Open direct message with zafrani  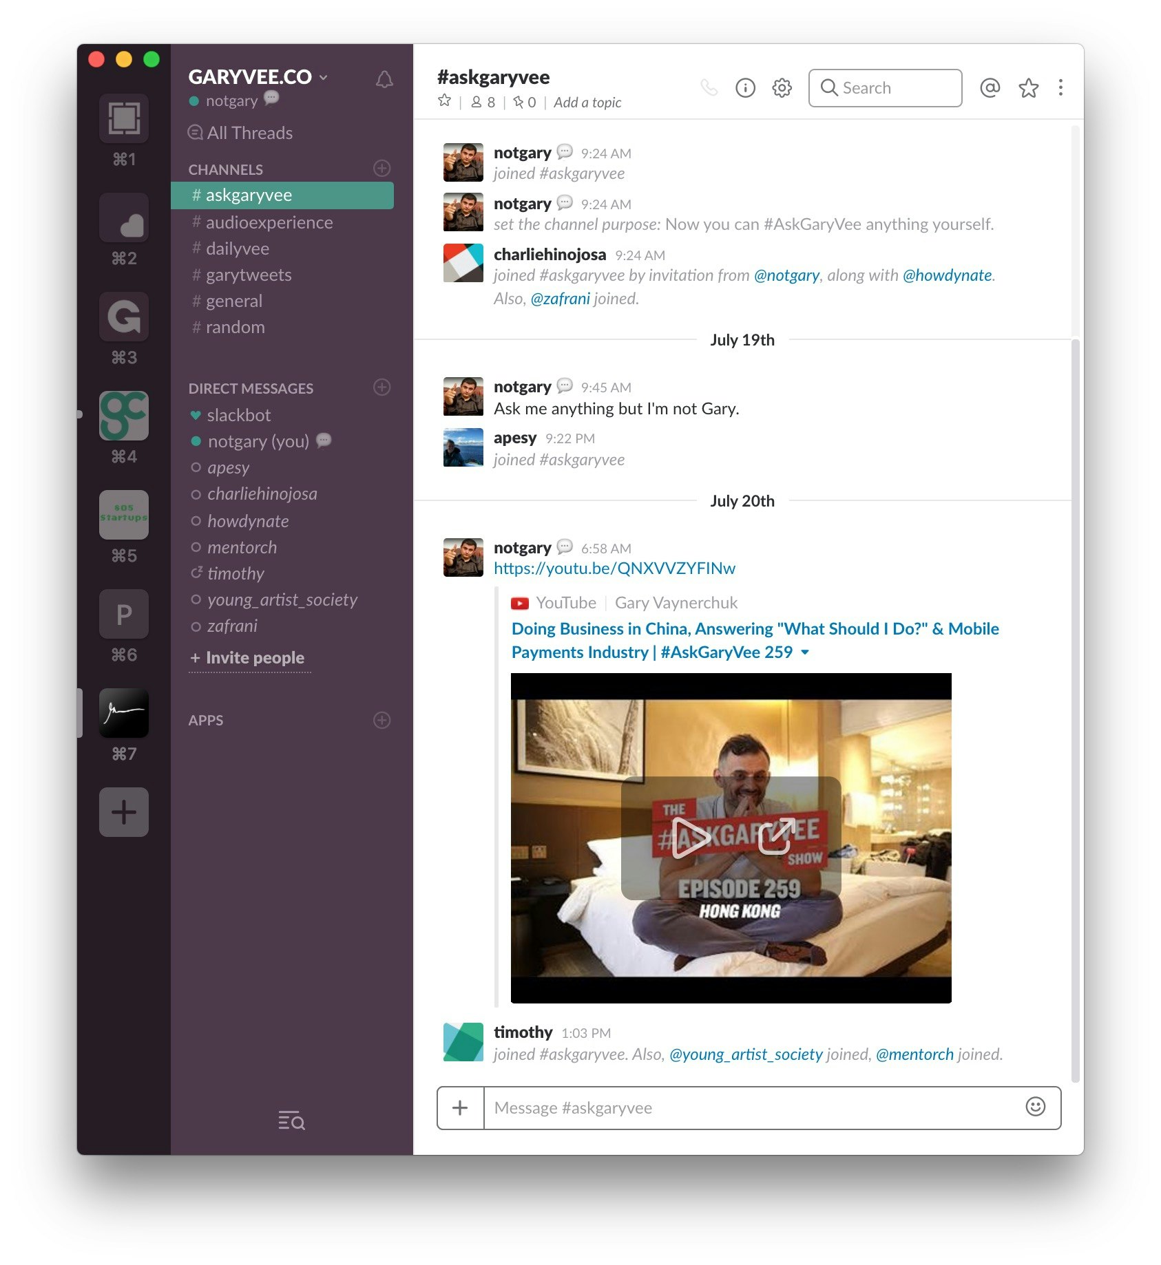(282, 626)
